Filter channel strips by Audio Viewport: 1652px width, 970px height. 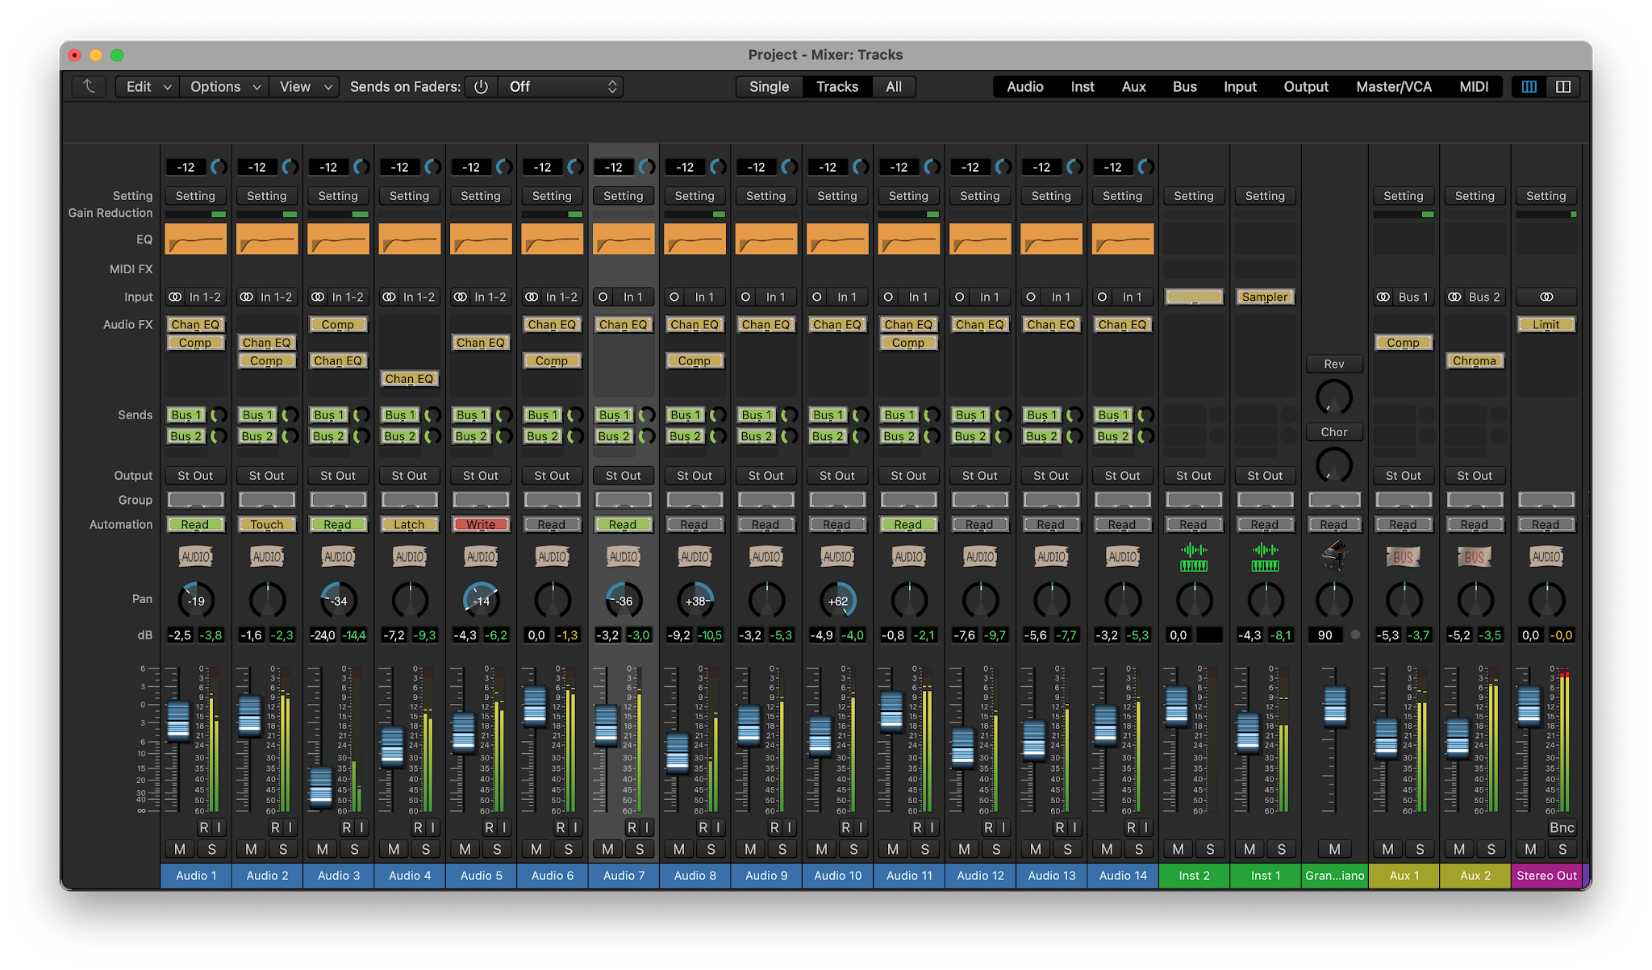1024,86
